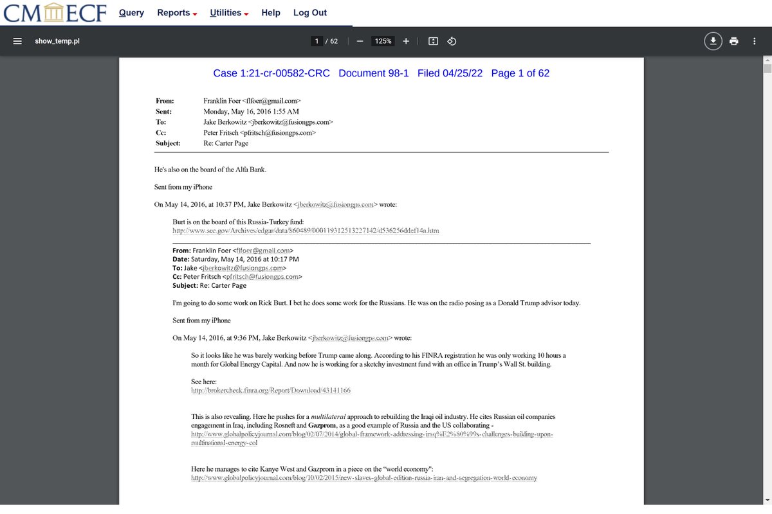This screenshot has height=514, width=772.
Task: Click the 125% zoom level field
Action: point(383,41)
